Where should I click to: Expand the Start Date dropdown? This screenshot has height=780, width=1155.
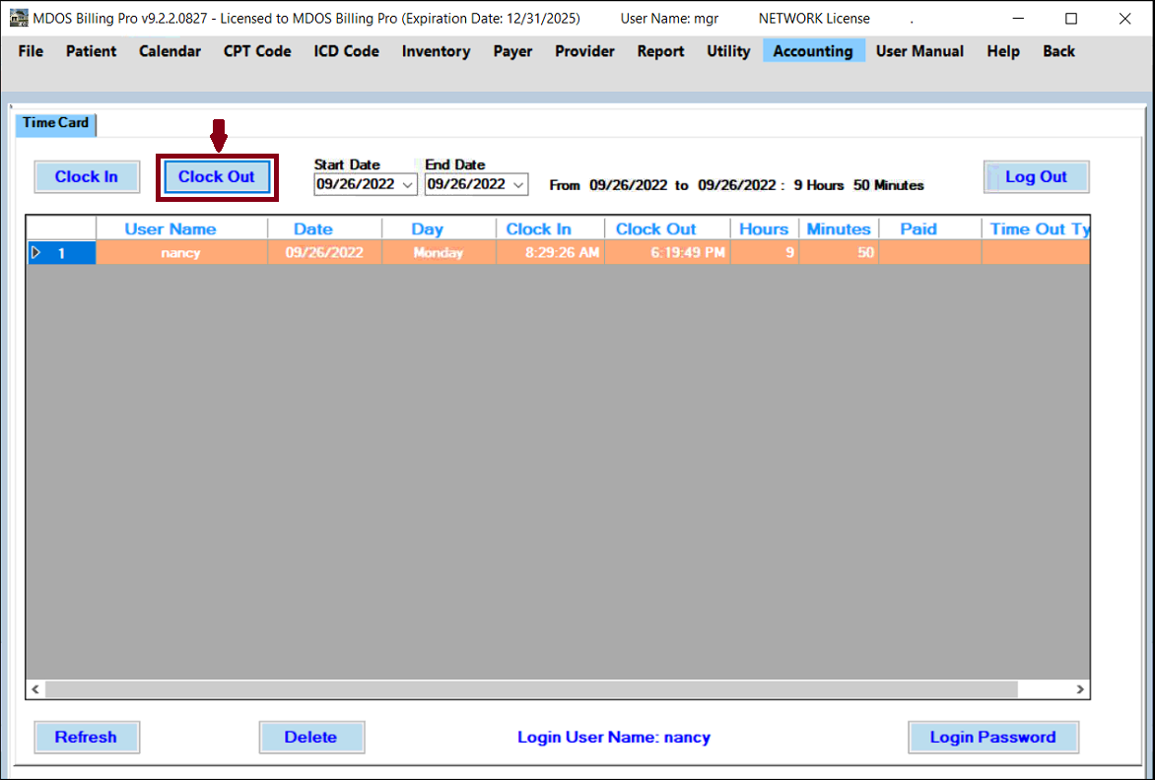[407, 184]
